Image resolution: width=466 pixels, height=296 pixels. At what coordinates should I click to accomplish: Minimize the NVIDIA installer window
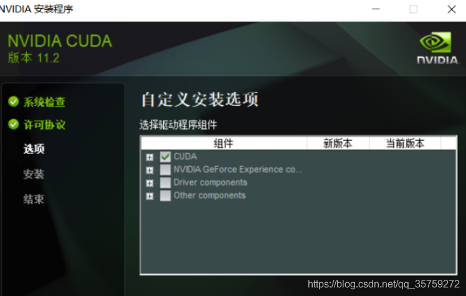pyautogui.click(x=376, y=9)
